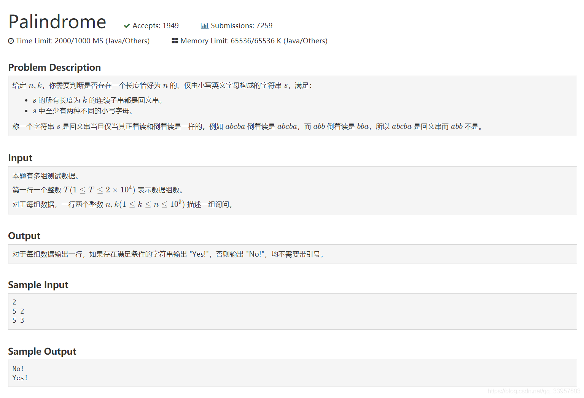
Task: Click the line starting '对于每组数据，一行两个整数'
Action: pyautogui.click(x=123, y=204)
